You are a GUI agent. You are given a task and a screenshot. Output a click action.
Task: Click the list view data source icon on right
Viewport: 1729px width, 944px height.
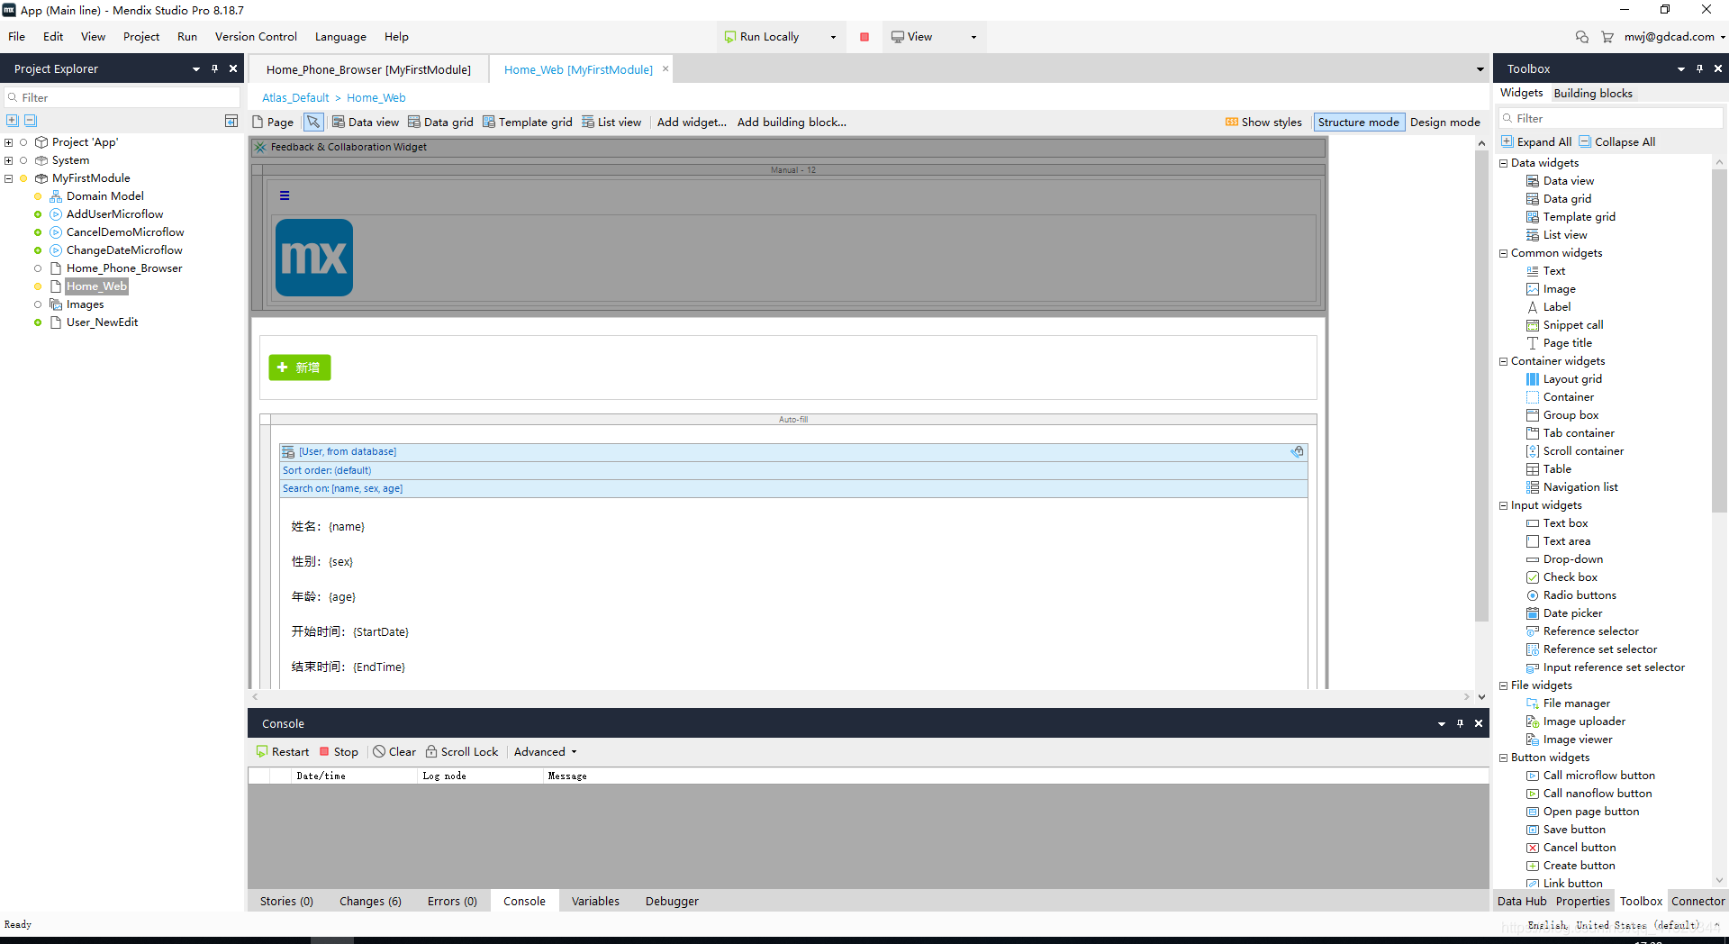click(1298, 451)
